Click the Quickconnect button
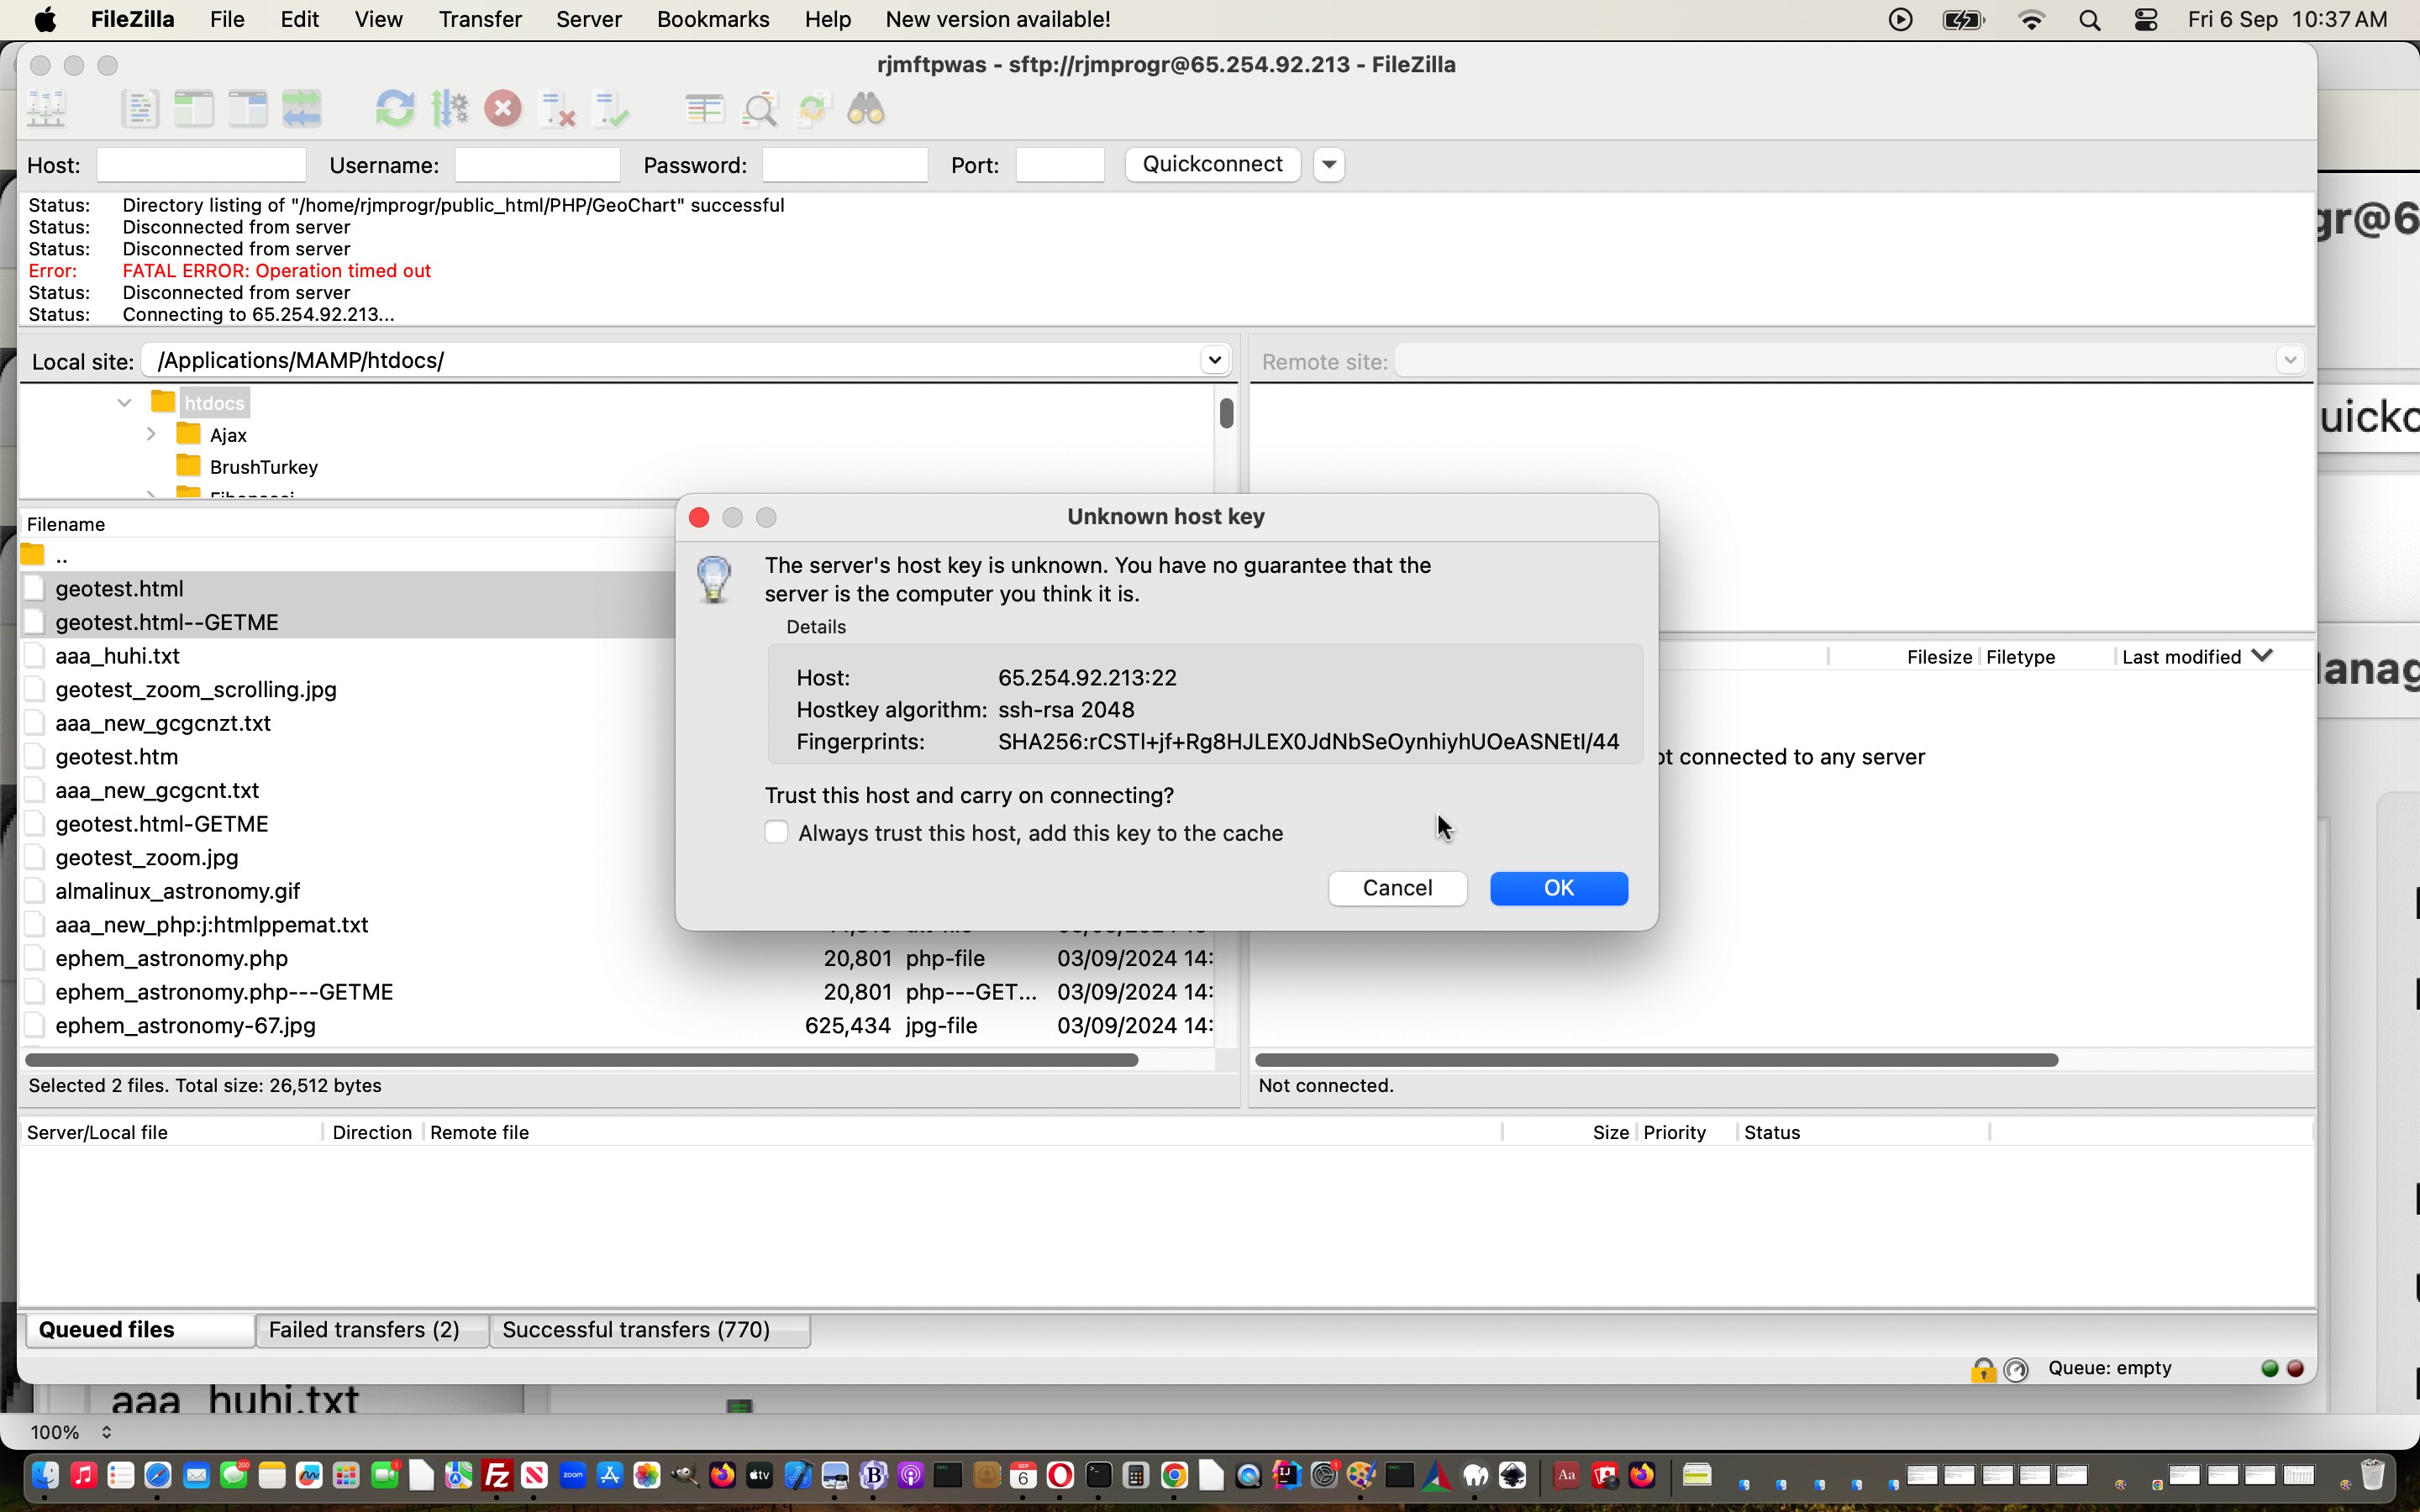This screenshot has height=1512, width=2420. [x=1212, y=164]
